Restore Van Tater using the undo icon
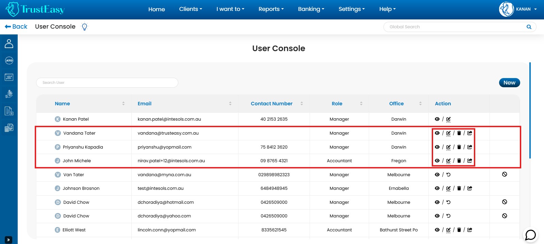Image resolution: width=544 pixels, height=244 pixels. coord(448,174)
